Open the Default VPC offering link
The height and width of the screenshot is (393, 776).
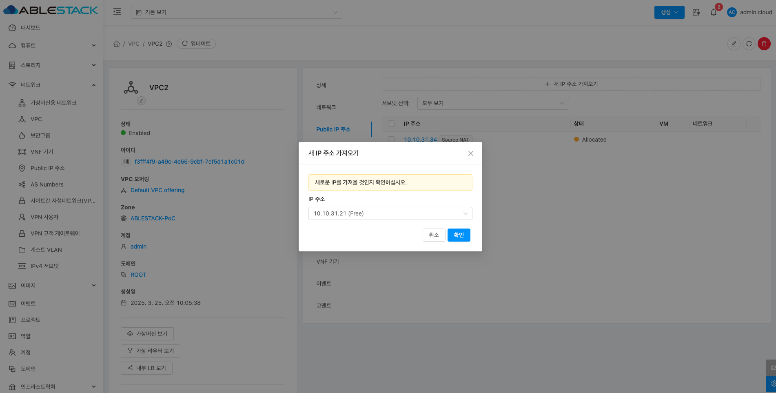coord(157,190)
